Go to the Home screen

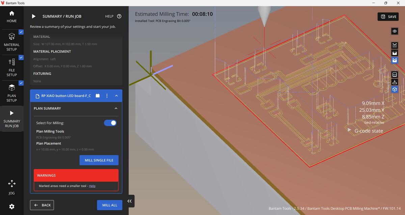(12, 17)
